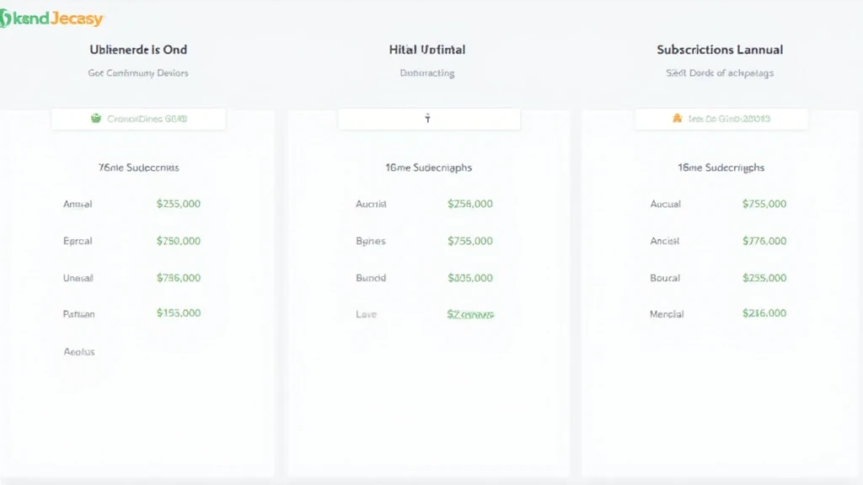Select the Egroal row in left card
The image size is (863, 485).
(78, 241)
